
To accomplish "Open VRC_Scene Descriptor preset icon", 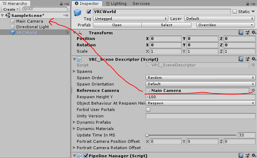I will 247,59.
